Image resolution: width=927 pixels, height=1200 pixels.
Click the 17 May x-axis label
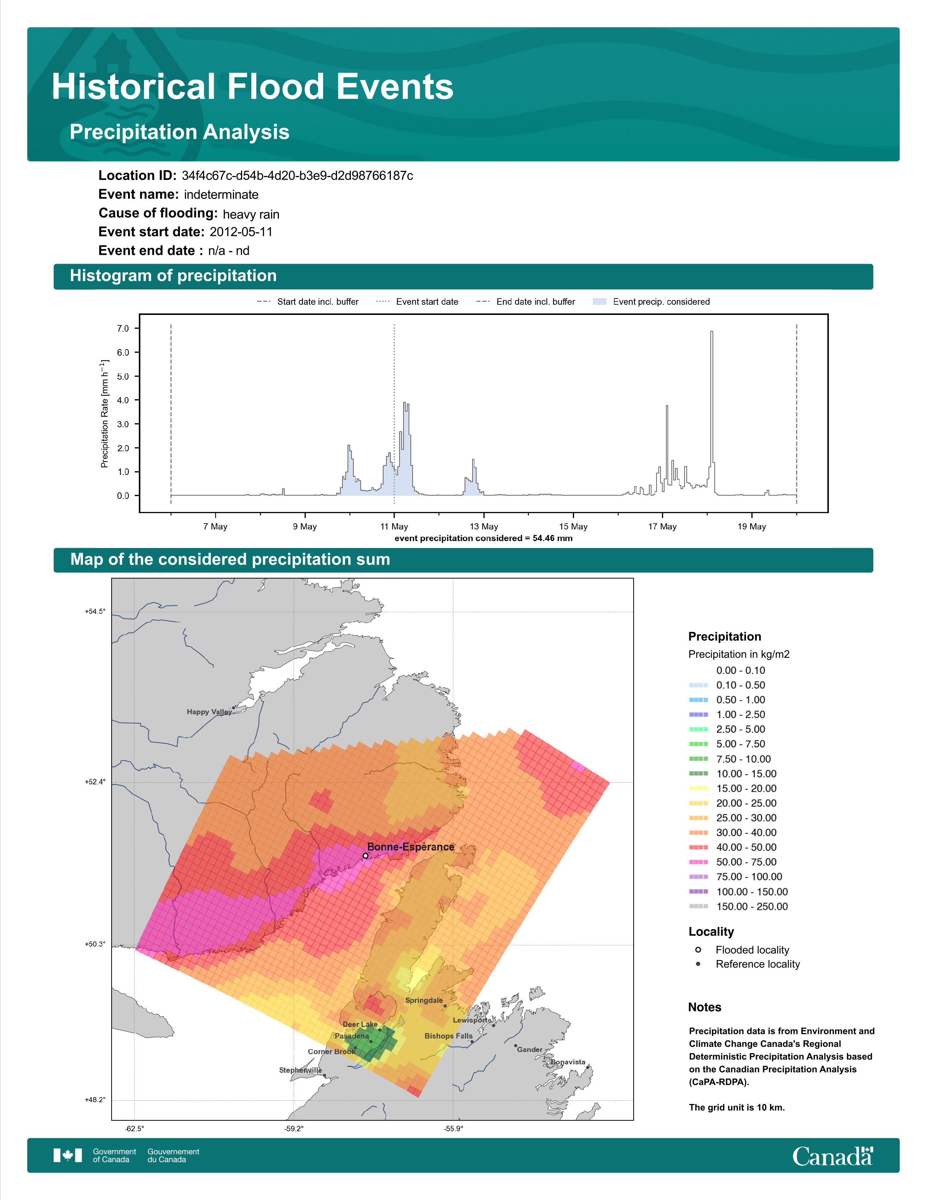(x=662, y=527)
